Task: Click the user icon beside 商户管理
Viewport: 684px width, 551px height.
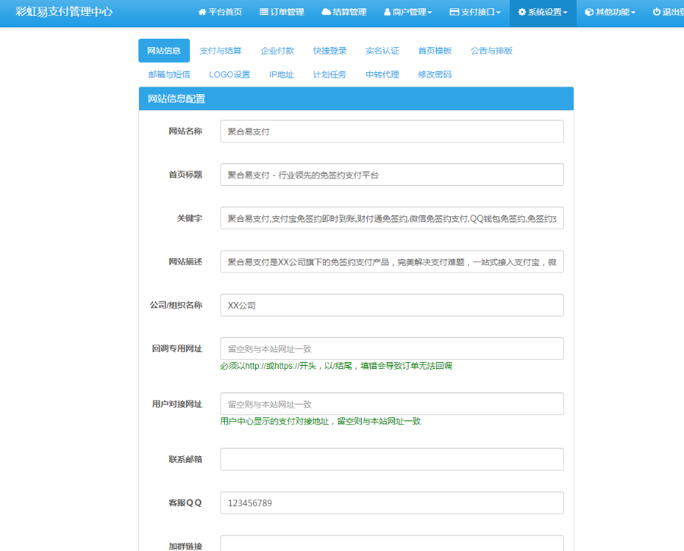Action: pyautogui.click(x=387, y=12)
